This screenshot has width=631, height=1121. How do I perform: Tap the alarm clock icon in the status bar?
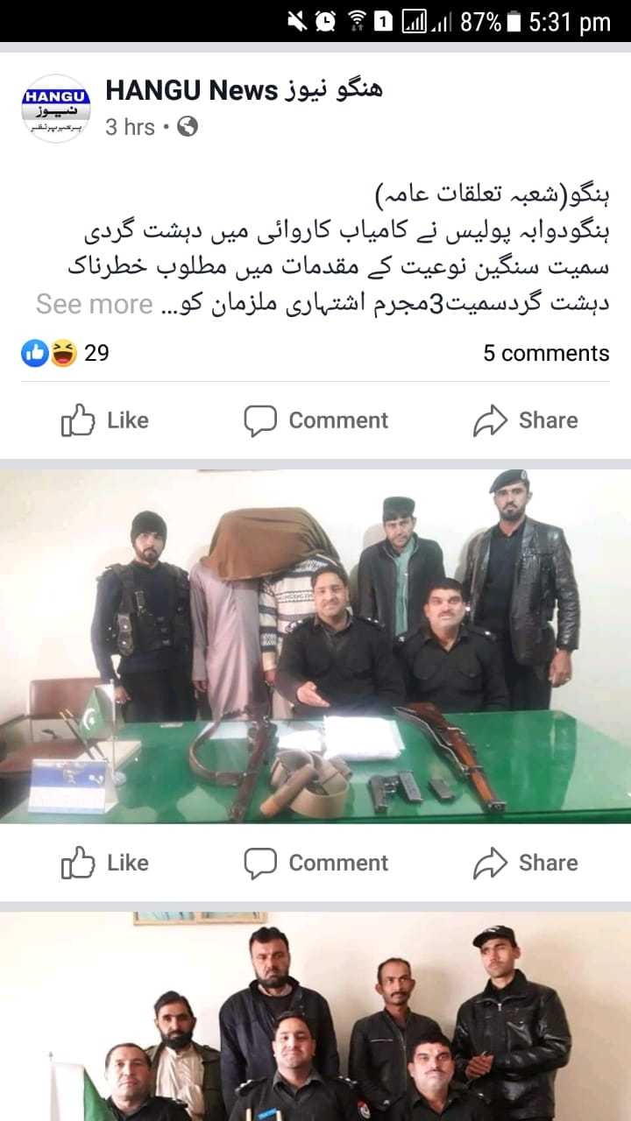coord(325,21)
